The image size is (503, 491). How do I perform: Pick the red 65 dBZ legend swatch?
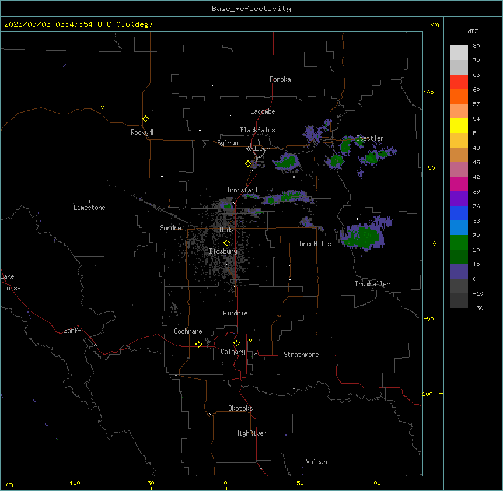pos(459,82)
